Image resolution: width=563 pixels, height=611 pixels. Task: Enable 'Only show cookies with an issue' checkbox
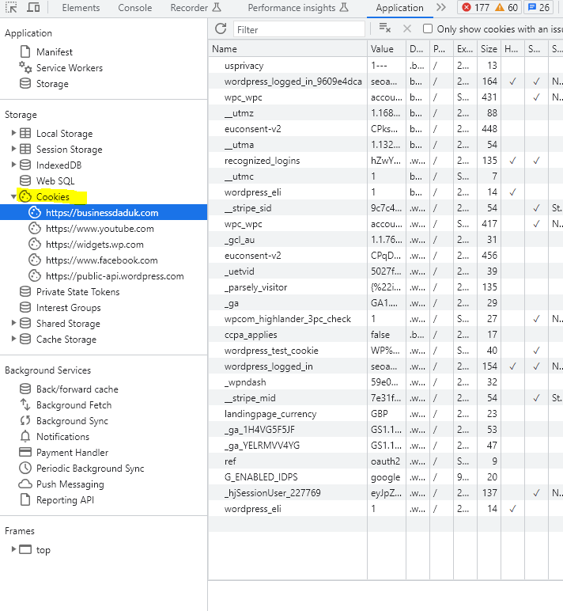coord(428,28)
